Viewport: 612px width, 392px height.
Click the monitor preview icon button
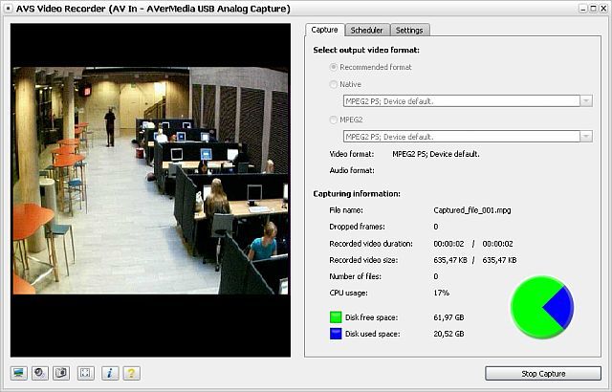(x=18, y=373)
